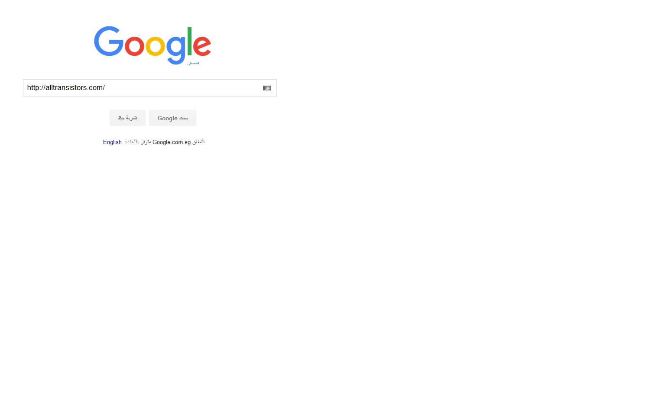This screenshot has width=659, height=395.
Task: Open the on-screen keyboard input tool
Action: pyautogui.click(x=267, y=88)
